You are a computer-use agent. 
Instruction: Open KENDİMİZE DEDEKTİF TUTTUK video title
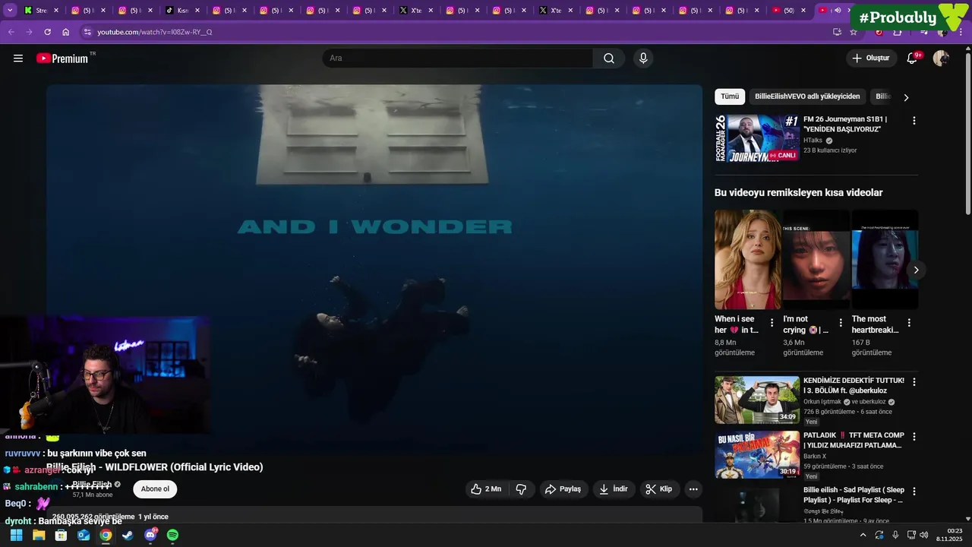[x=854, y=385]
